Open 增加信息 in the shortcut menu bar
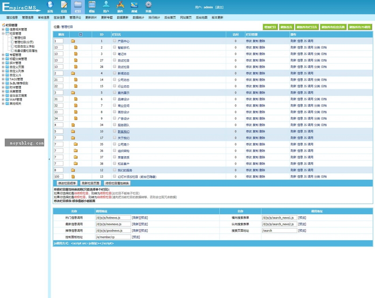The height and width of the screenshot is (298, 375). pyautogui.click(x=12, y=17)
